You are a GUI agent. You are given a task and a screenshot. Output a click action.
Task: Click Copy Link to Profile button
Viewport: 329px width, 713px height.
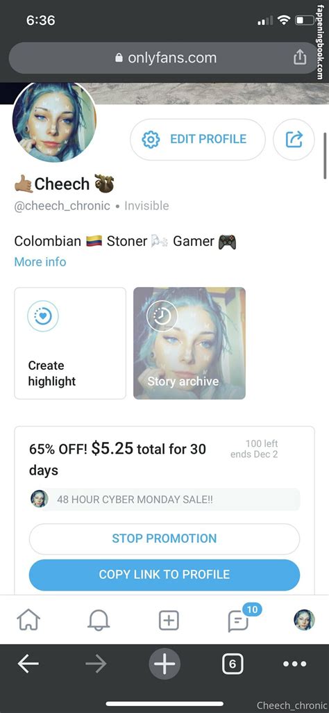[164, 574]
